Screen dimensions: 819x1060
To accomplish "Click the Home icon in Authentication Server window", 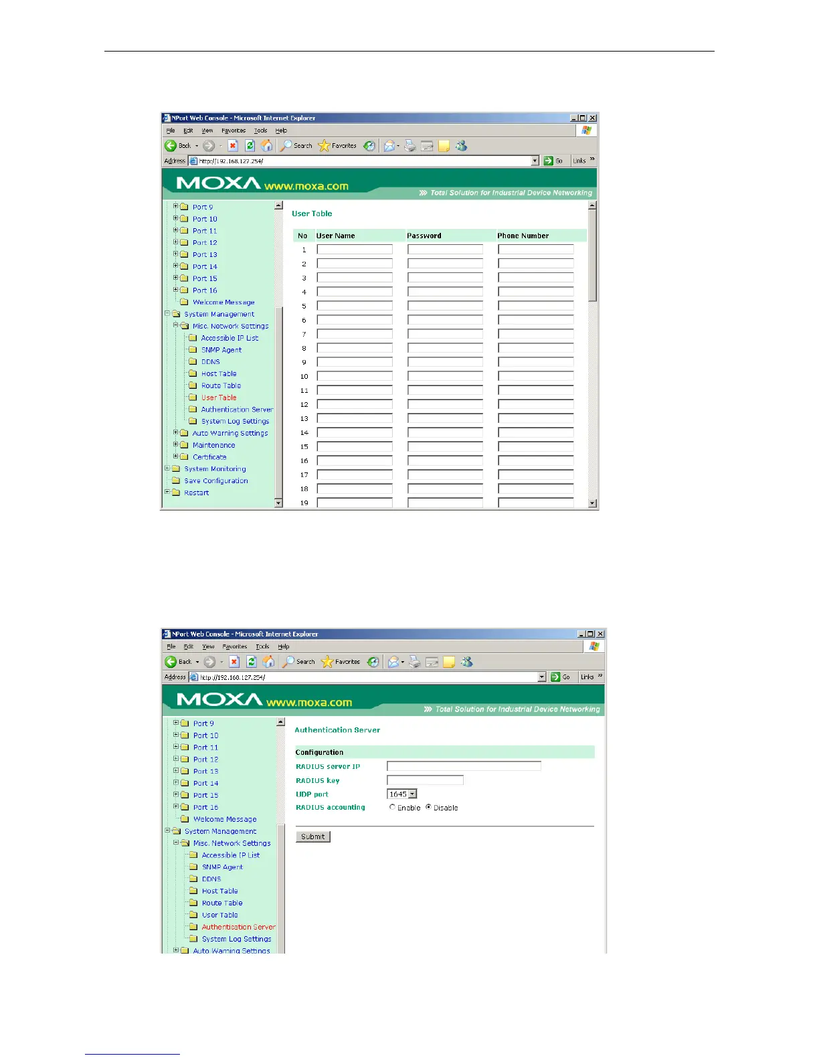I will point(269,662).
